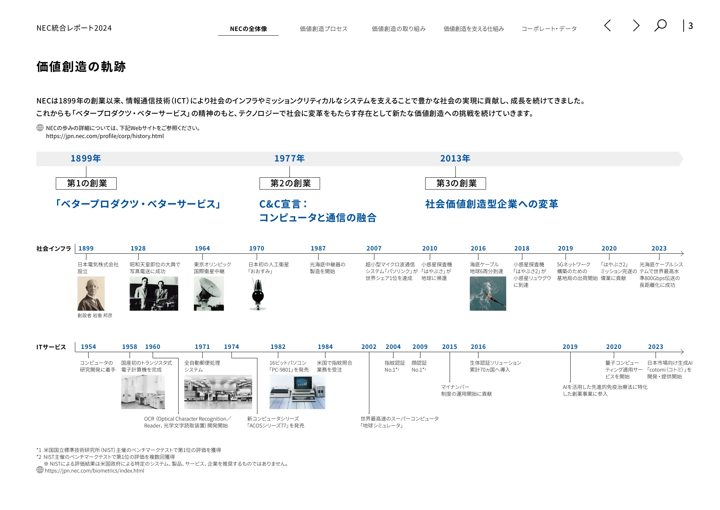The height and width of the screenshot is (510, 720).
Task: Click 1971 on ITサービス timeline
Action: [x=202, y=347]
